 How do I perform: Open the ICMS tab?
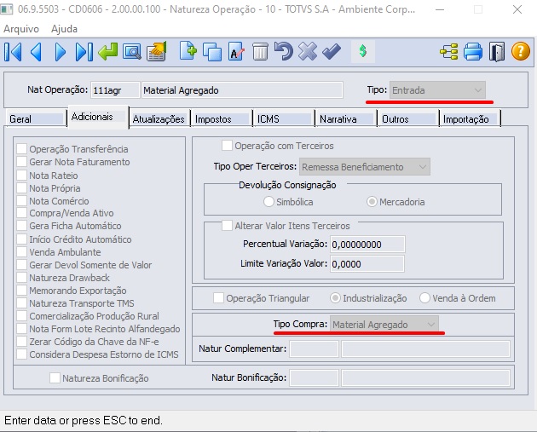(x=284, y=118)
